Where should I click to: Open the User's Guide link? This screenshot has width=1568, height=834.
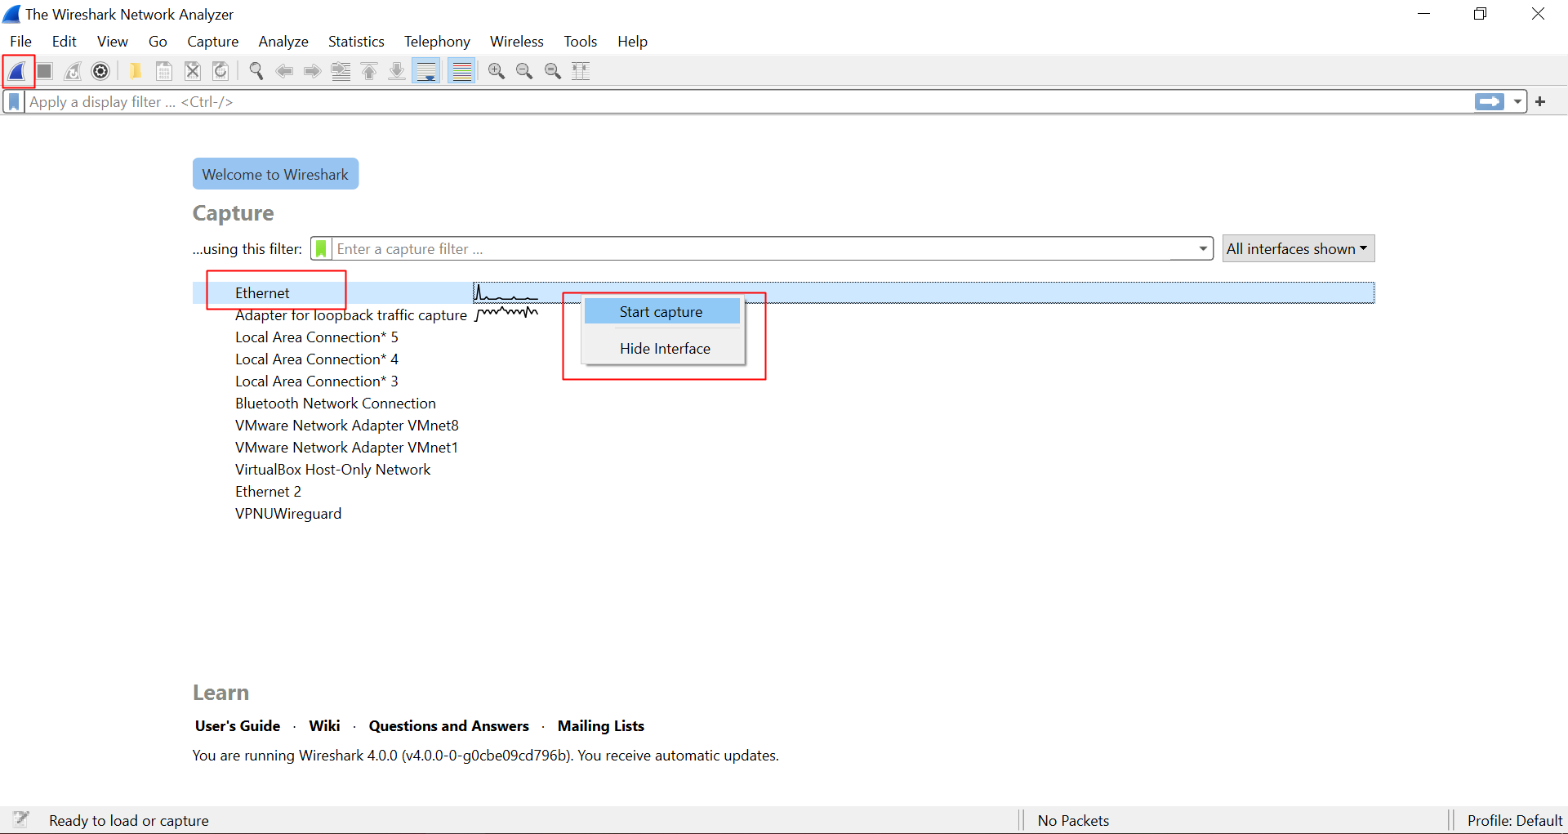(238, 726)
